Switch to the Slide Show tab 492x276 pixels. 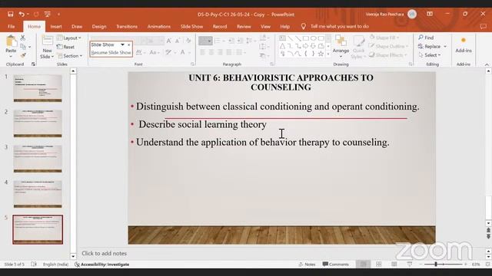pyautogui.click(x=191, y=27)
